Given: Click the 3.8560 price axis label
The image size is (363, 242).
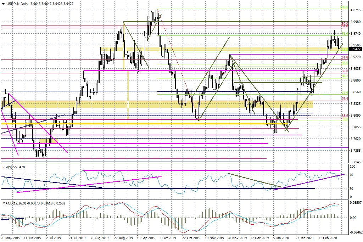Looking at the screenshot, I should [x=356, y=92].
